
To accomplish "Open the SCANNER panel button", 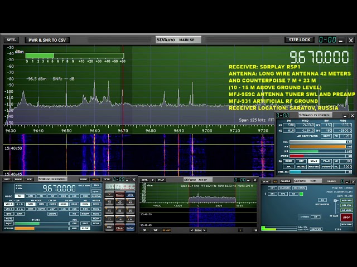I will 285,188.
